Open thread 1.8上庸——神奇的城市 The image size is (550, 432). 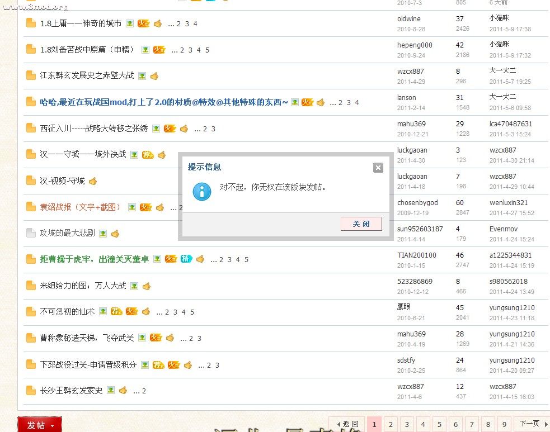point(81,23)
